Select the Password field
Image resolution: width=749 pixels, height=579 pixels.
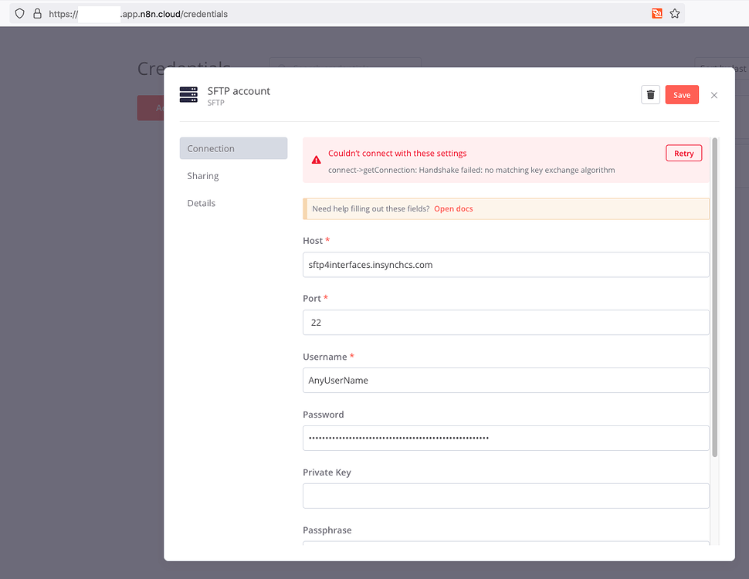pyautogui.click(x=506, y=438)
